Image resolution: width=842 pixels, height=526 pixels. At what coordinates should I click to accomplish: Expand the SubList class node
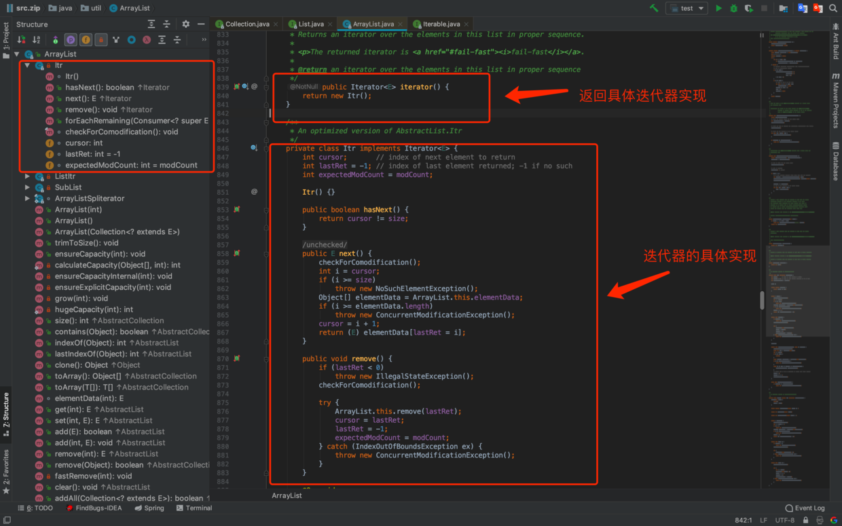[x=27, y=187]
